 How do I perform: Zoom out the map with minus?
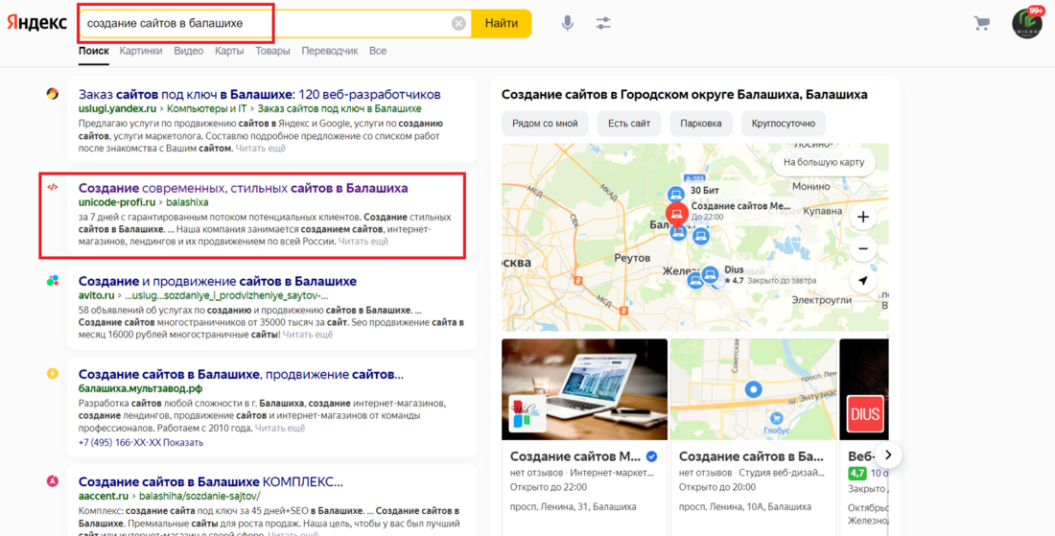pyautogui.click(x=862, y=249)
